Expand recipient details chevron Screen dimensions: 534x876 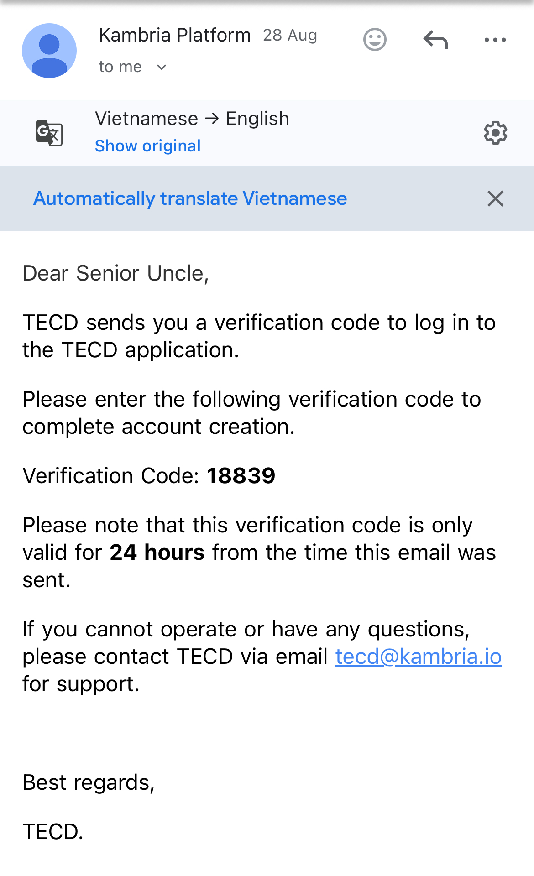point(162,68)
